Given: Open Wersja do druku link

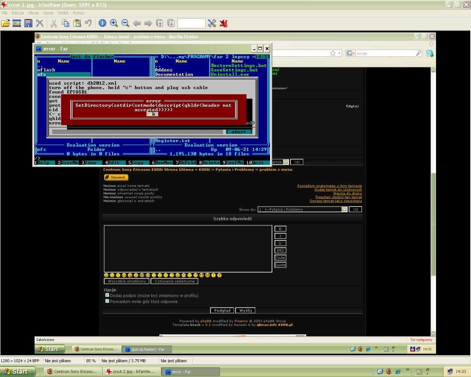Looking at the screenshot, I should point(347,193).
